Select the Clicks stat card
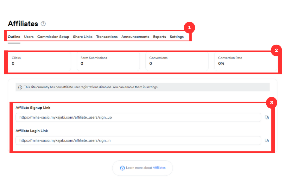This screenshot has width=285, height=190. (x=40, y=62)
